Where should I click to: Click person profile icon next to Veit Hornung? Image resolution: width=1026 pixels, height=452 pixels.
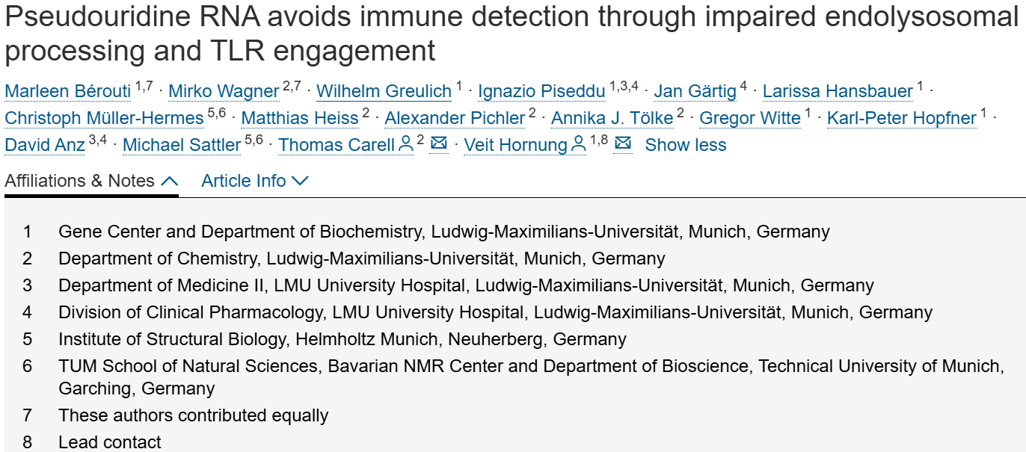pos(578,145)
